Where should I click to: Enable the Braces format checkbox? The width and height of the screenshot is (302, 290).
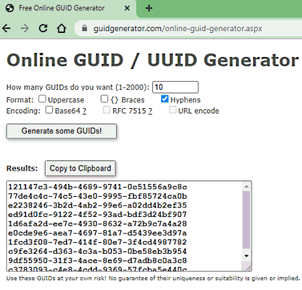tap(104, 99)
